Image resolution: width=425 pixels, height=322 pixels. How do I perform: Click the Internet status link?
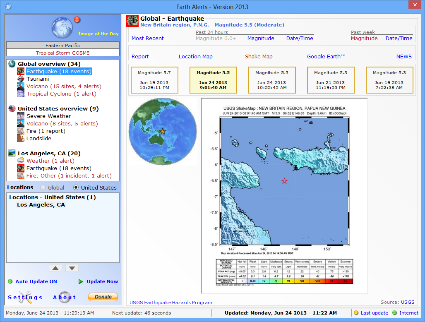[x=409, y=313]
